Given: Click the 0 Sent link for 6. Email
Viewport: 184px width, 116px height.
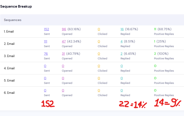Looking at the screenshot, I should [x=45, y=91].
